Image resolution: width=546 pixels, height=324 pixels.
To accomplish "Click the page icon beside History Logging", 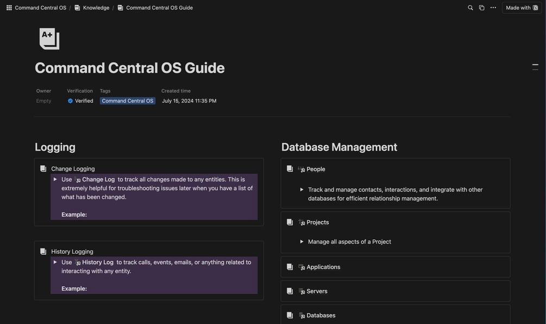I will (43, 251).
